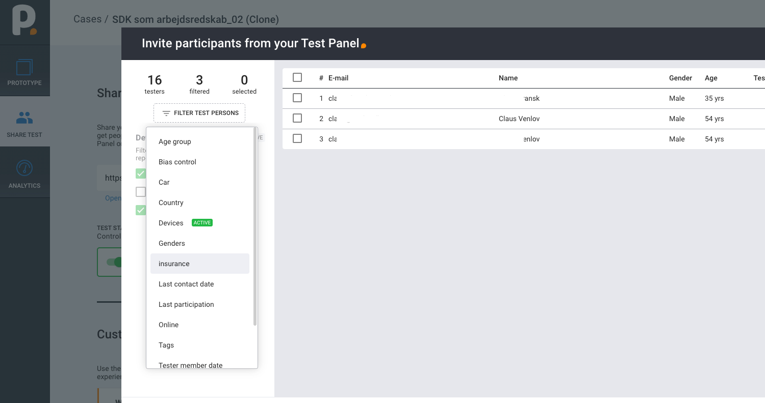Click the name Claus Venlov
Screen dimensions: 765x403
tap(519, 119)
